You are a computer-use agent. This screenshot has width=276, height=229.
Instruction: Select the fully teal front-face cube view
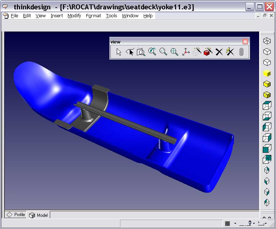coord(267,148)
